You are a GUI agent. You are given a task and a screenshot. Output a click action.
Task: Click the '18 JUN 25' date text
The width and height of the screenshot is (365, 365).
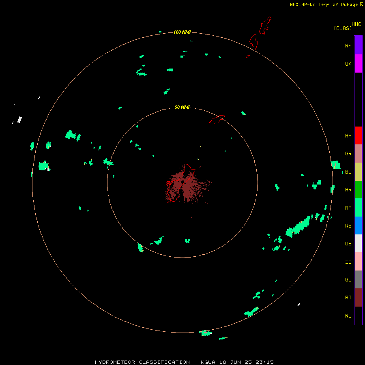[x=235, y=362]
